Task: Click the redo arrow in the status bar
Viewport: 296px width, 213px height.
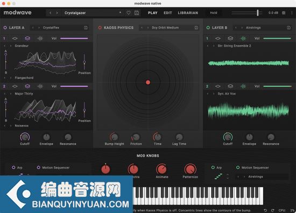Action: pyautogui.click(x=273, y=210)
